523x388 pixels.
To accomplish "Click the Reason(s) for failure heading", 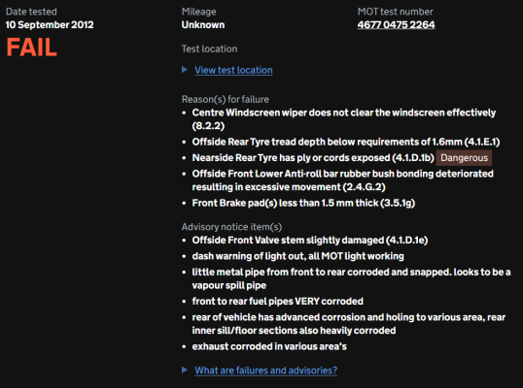I will pyautogui.click(x=226, y=100).
